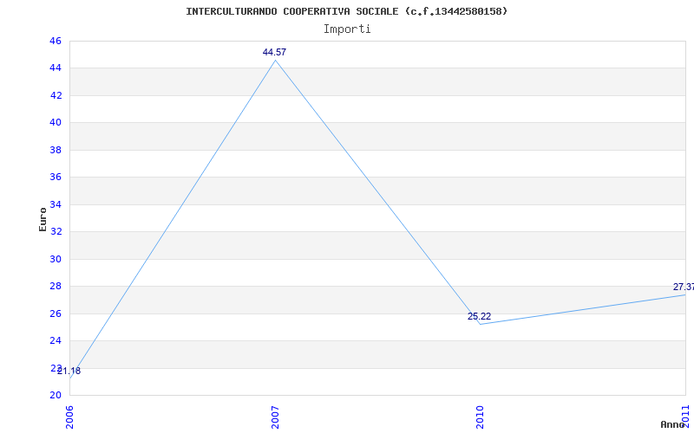The image size is (694, 433).
Task: Click the 30 y-axis tick label
Action: click(x=56, y=259)
